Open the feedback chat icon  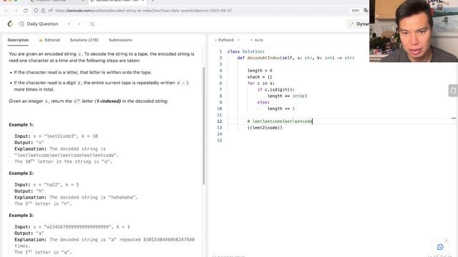click(440, 247)
